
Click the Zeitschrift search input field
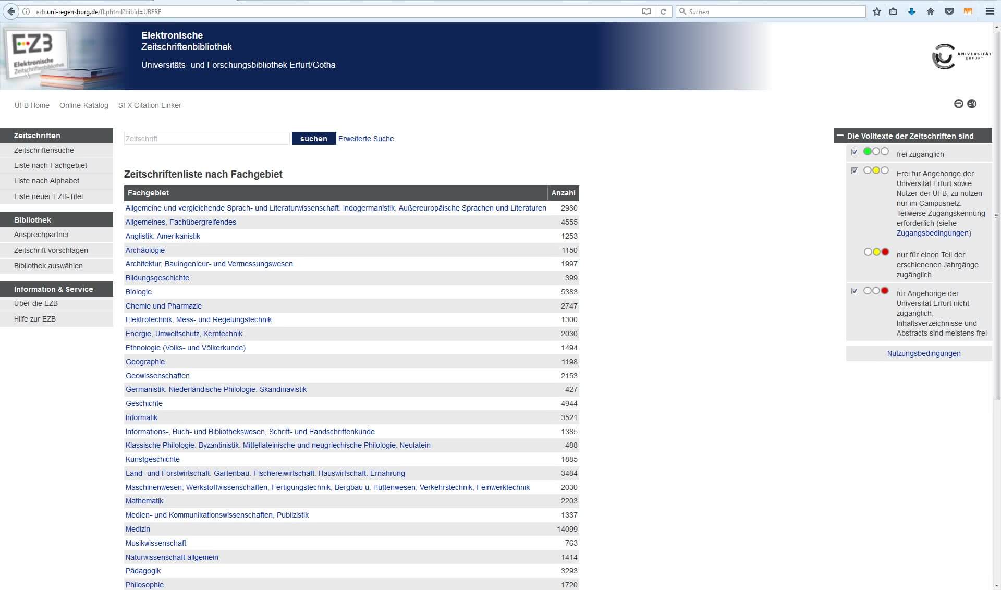206,139
